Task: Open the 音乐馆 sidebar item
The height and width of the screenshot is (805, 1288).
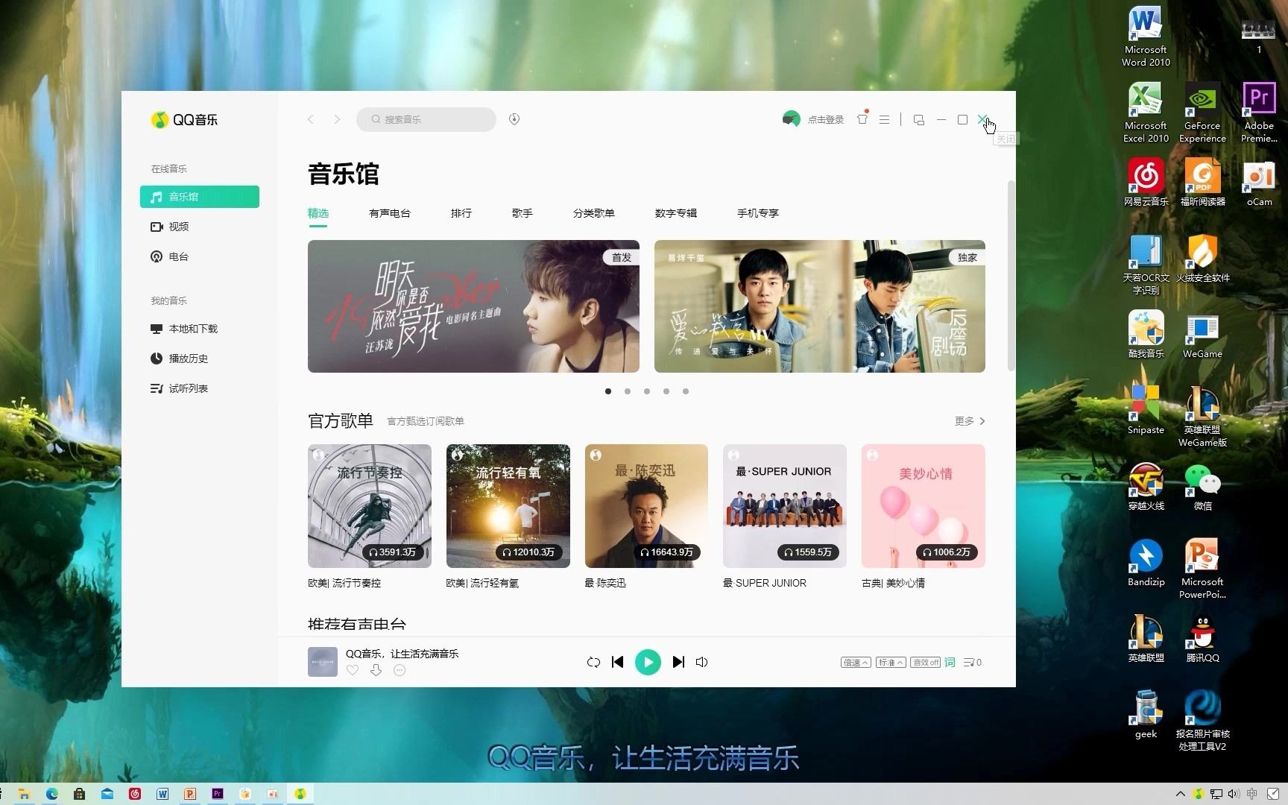Action: click(x=199, y=197)
